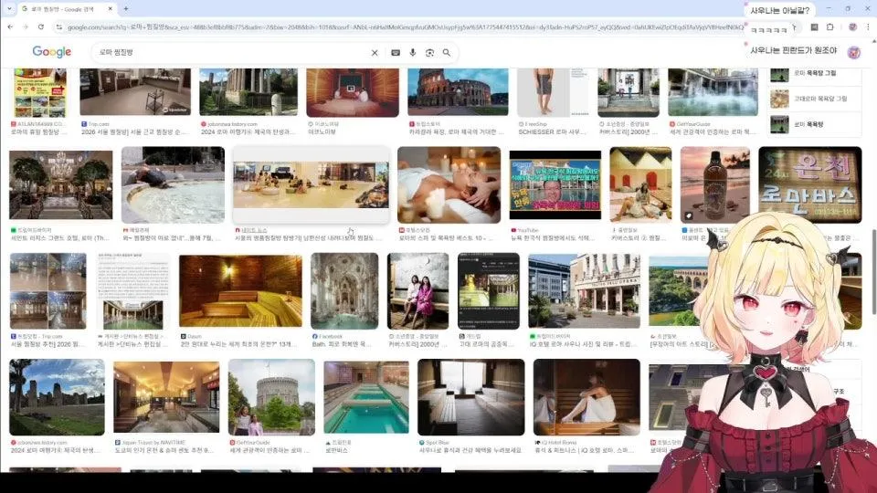Click the Google logo
This screenshot has width=877, height=493.
(51, 52)
